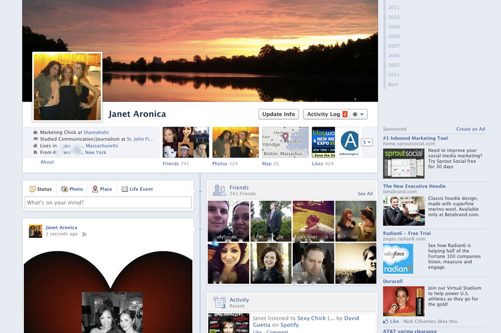Jump to 2006 on the timeline
This screenshot has height=333, width=501.
pos(394,55)
